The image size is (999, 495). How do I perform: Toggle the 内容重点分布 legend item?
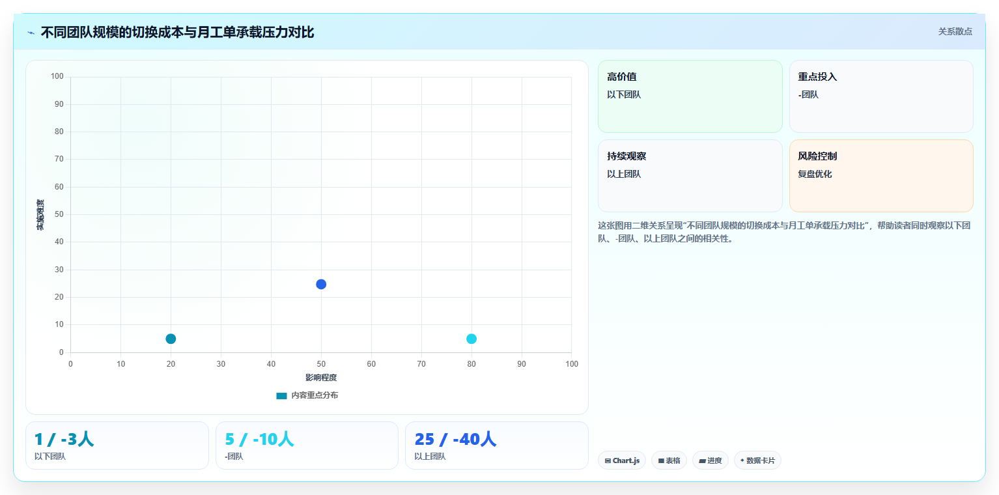click(307, 395)
